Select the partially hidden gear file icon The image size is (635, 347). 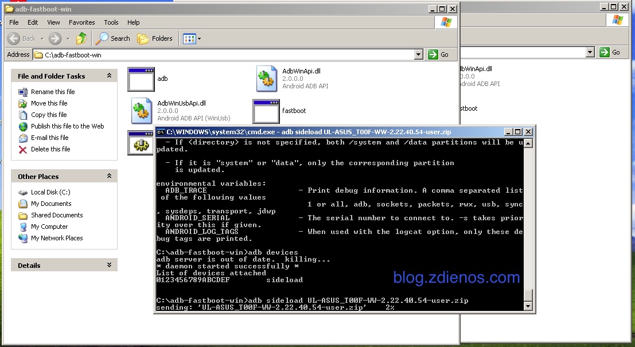[141, 143]
